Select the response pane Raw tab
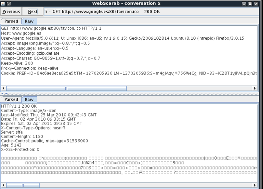263x189 pixels. pos(29,100)
